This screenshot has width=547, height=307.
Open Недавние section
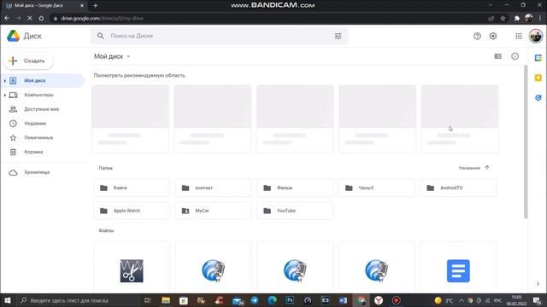coord(43,124)
